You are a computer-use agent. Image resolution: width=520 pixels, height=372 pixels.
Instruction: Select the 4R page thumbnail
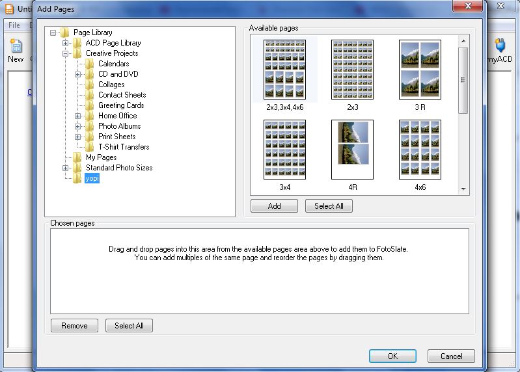point(352,150)
